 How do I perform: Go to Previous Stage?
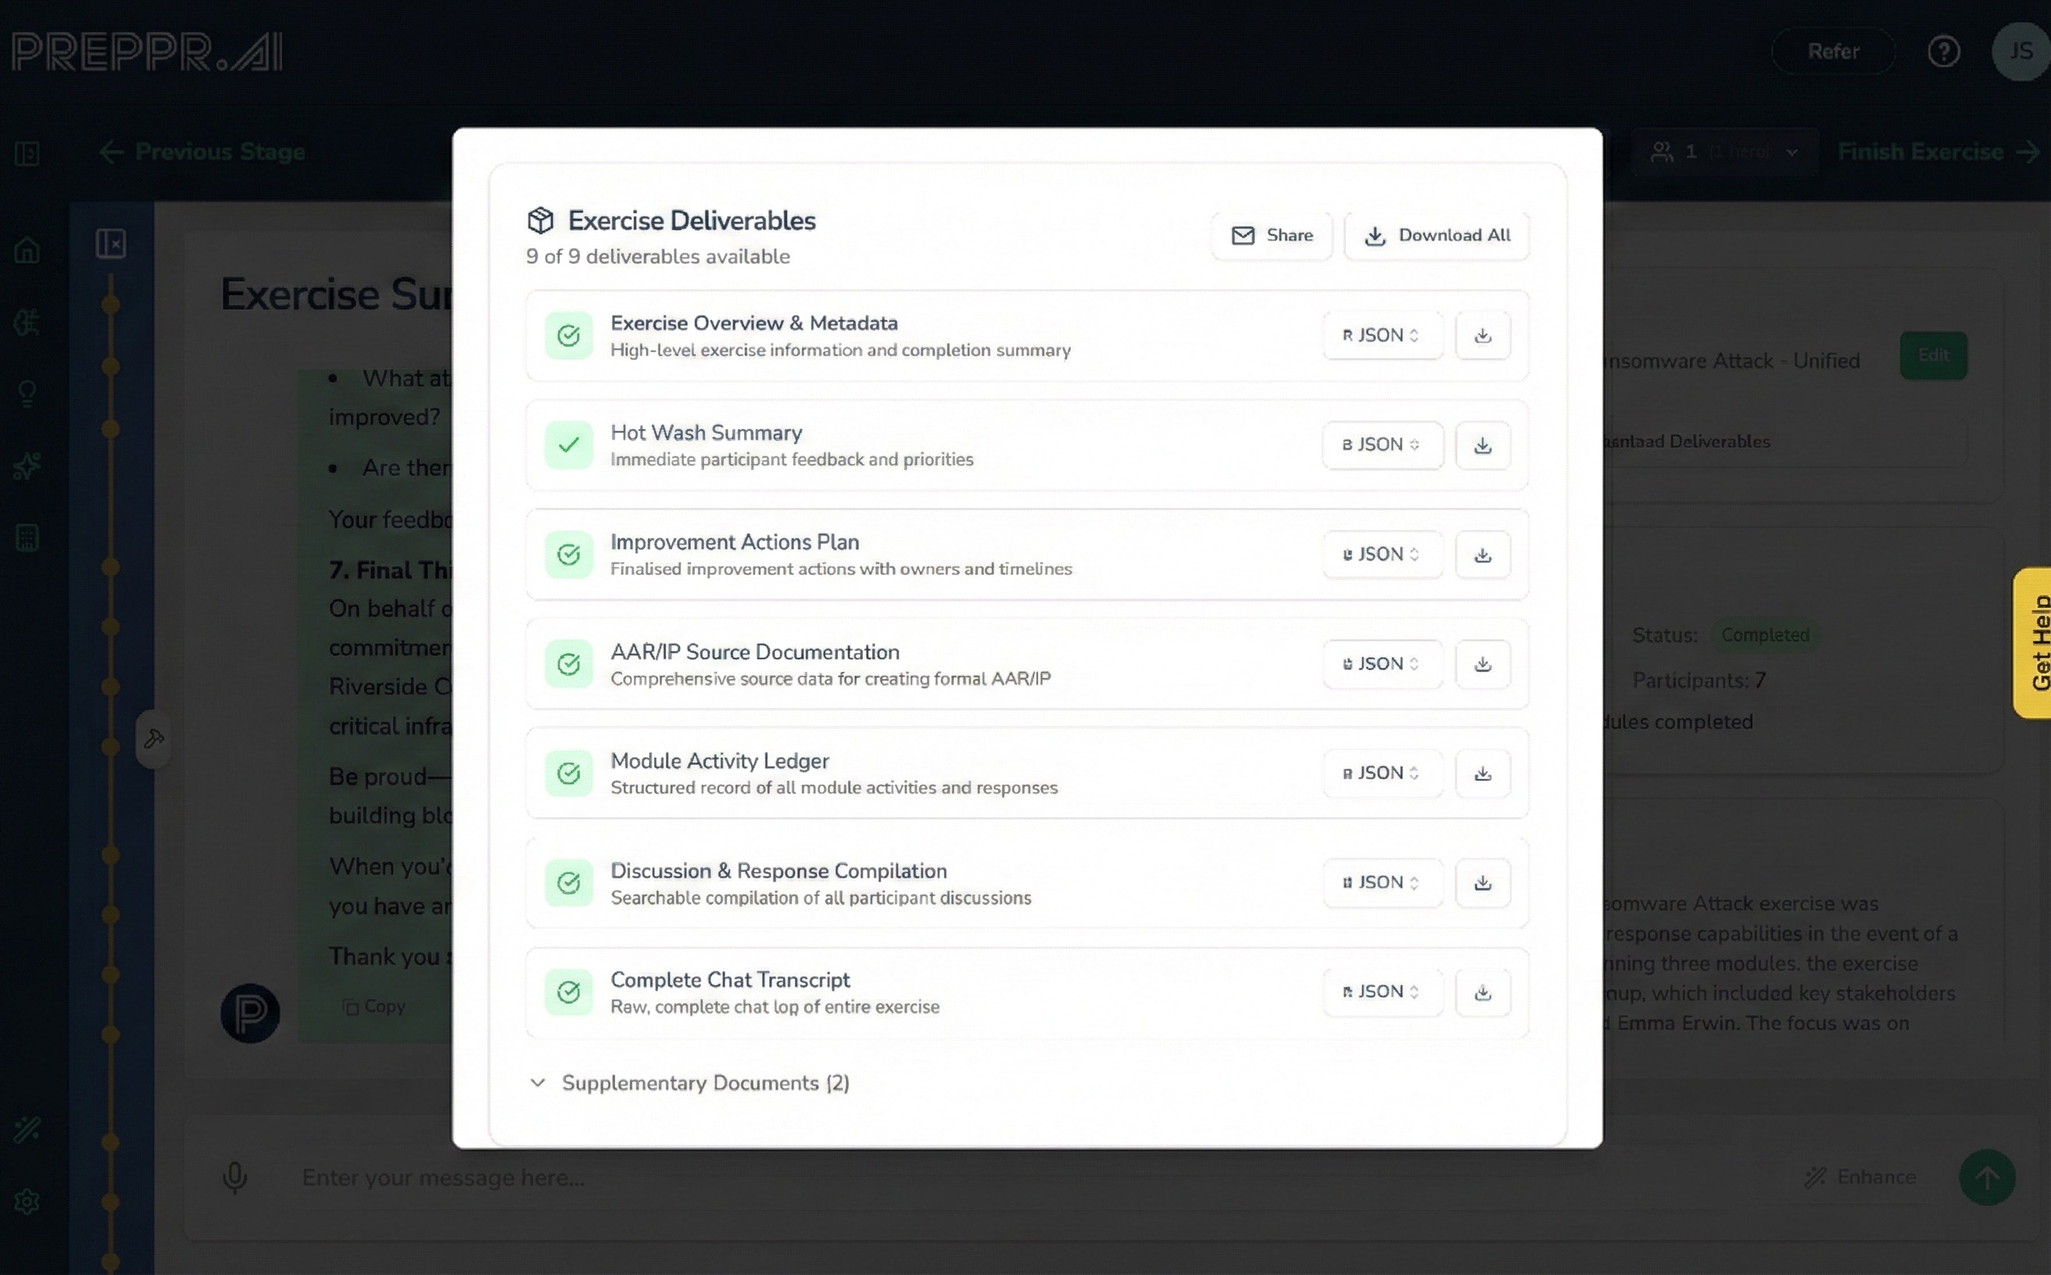(x=202, y=152)
